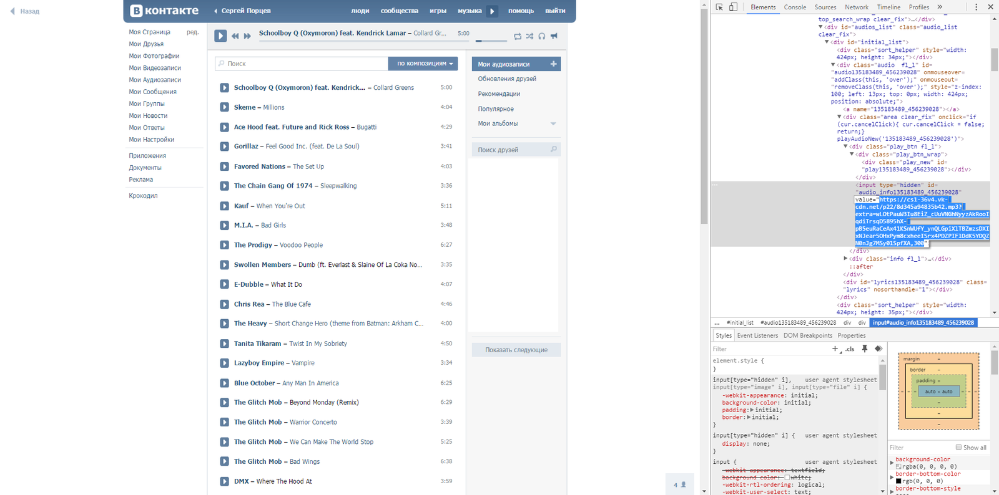Collapse div#audios_list node triangle
Viewport: 999px width, 495px height.
pos(821,27)
